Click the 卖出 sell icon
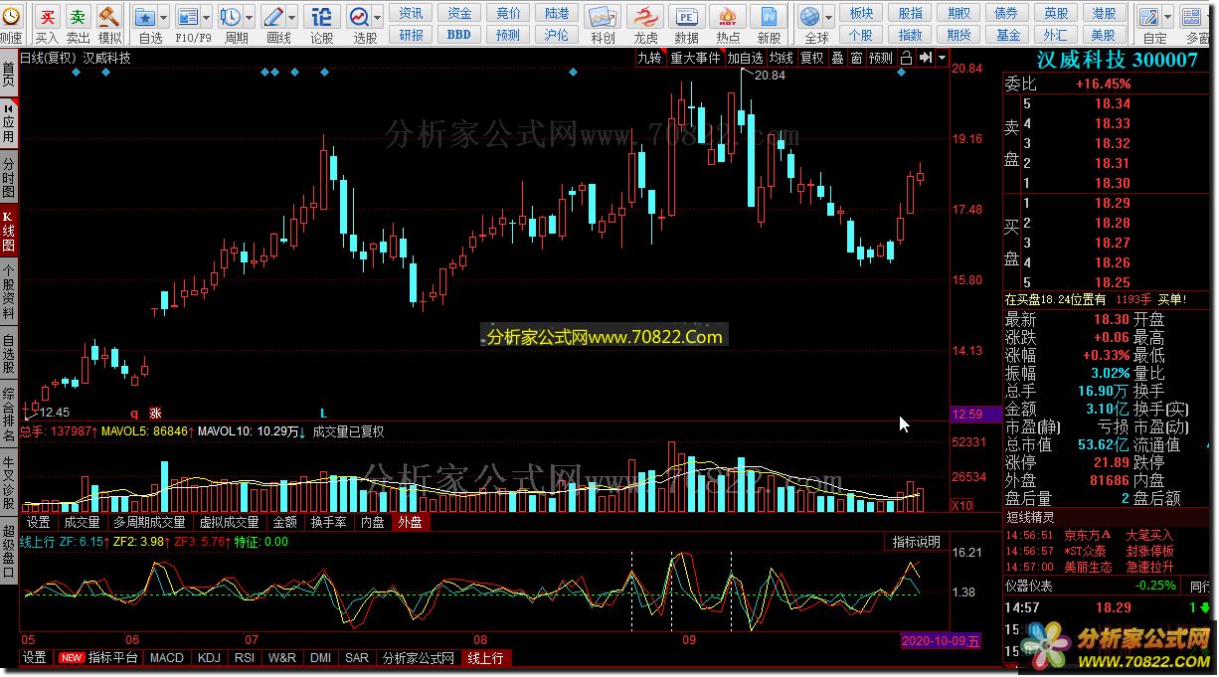This screenshot has height=677, width=1219. pos(78,17)
